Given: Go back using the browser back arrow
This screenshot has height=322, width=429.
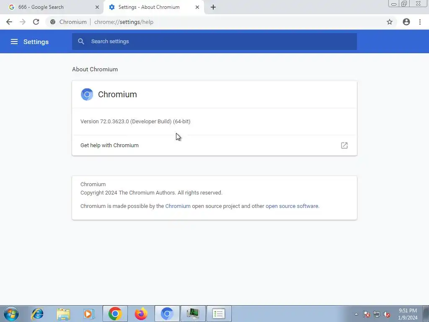Looking at the screenshot, I should coord(9,22).
